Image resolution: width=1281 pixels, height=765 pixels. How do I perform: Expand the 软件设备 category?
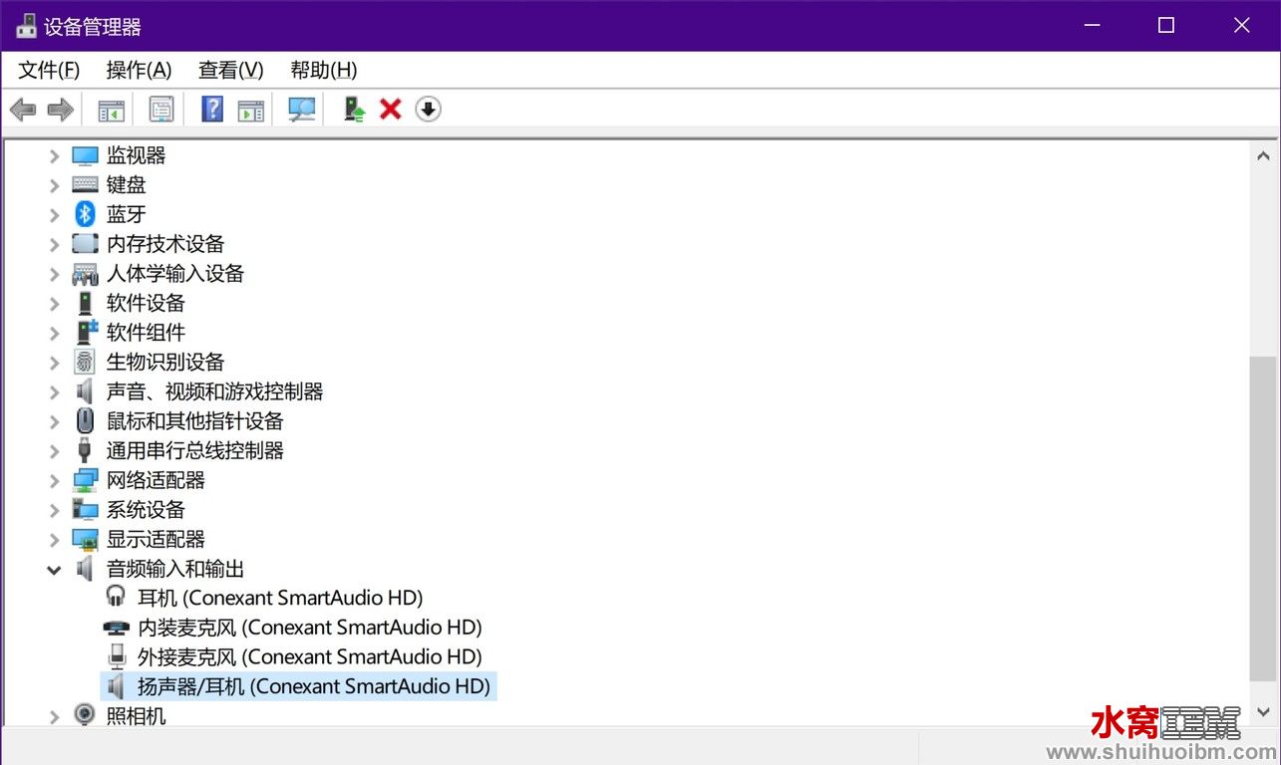click(x=55, y=303)
